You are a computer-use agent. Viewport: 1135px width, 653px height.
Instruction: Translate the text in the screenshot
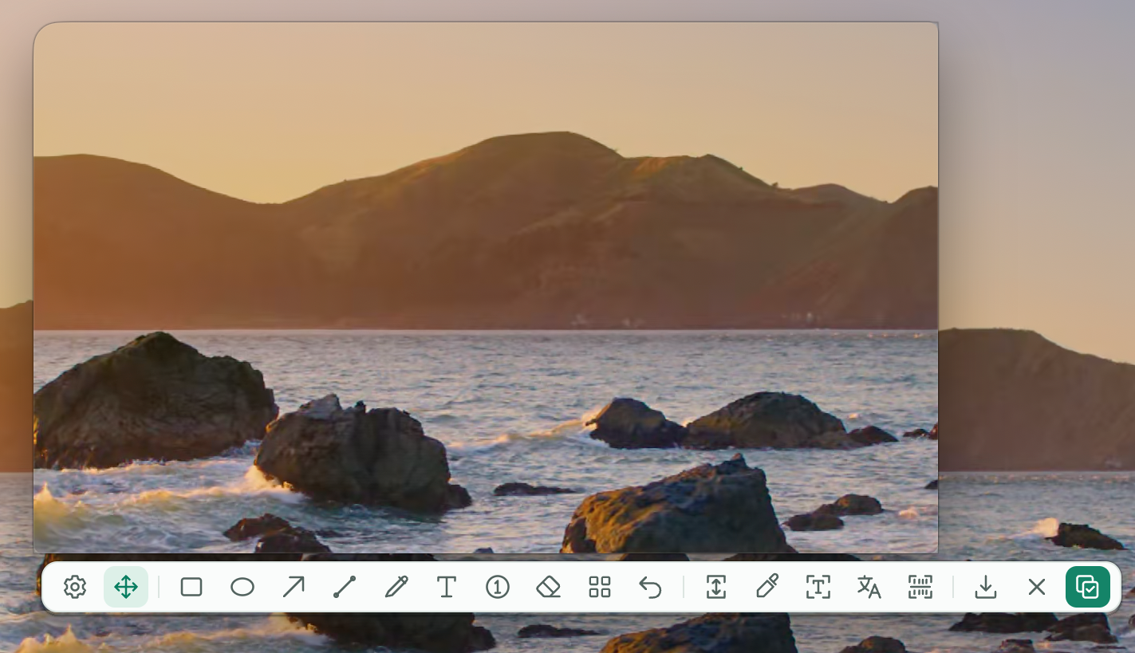(869, 588)
